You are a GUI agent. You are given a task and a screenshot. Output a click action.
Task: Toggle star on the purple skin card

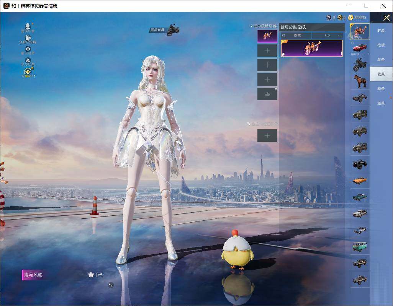pos(283,54)
